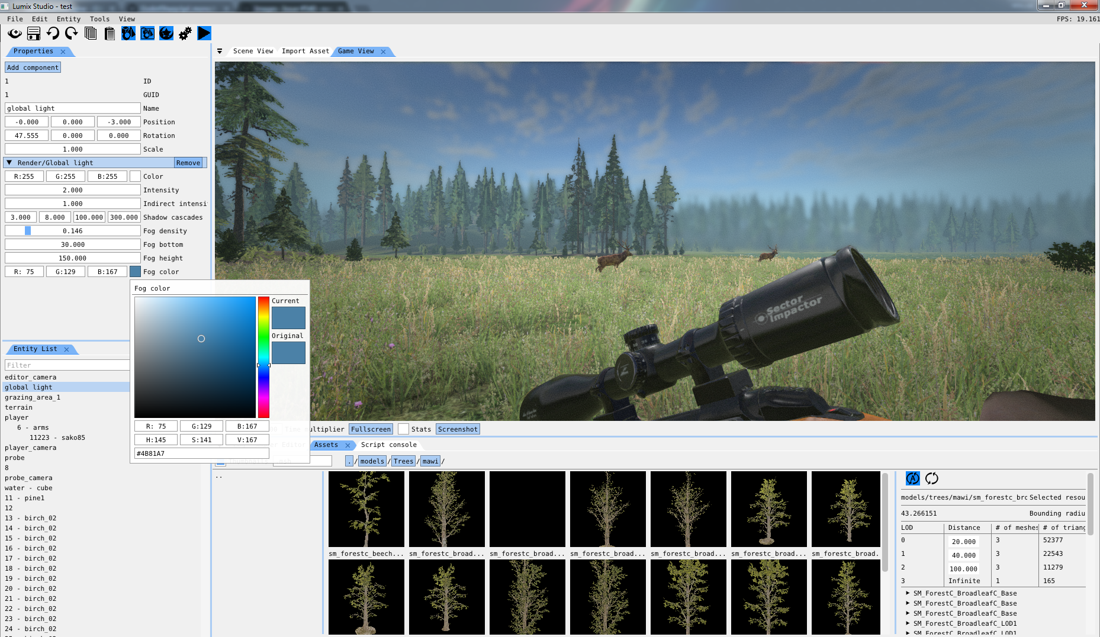1100x637 pixels.
Task: Open settings via the gears icon
Action: (x=185, y=34)
